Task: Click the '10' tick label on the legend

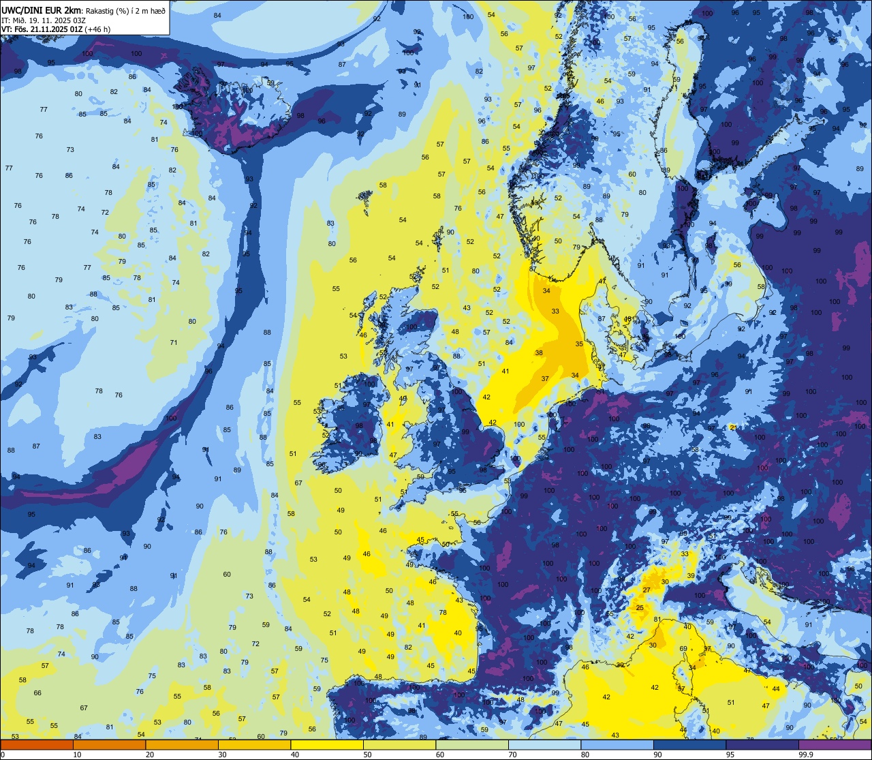Action: [x=77, y=755]
